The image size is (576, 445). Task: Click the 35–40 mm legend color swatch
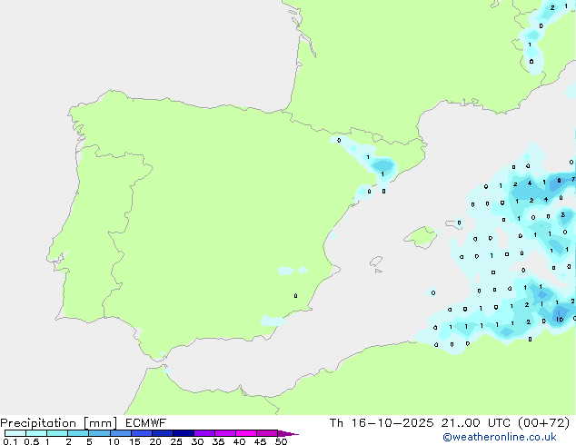pyautogui.click(x=225, y=433)
